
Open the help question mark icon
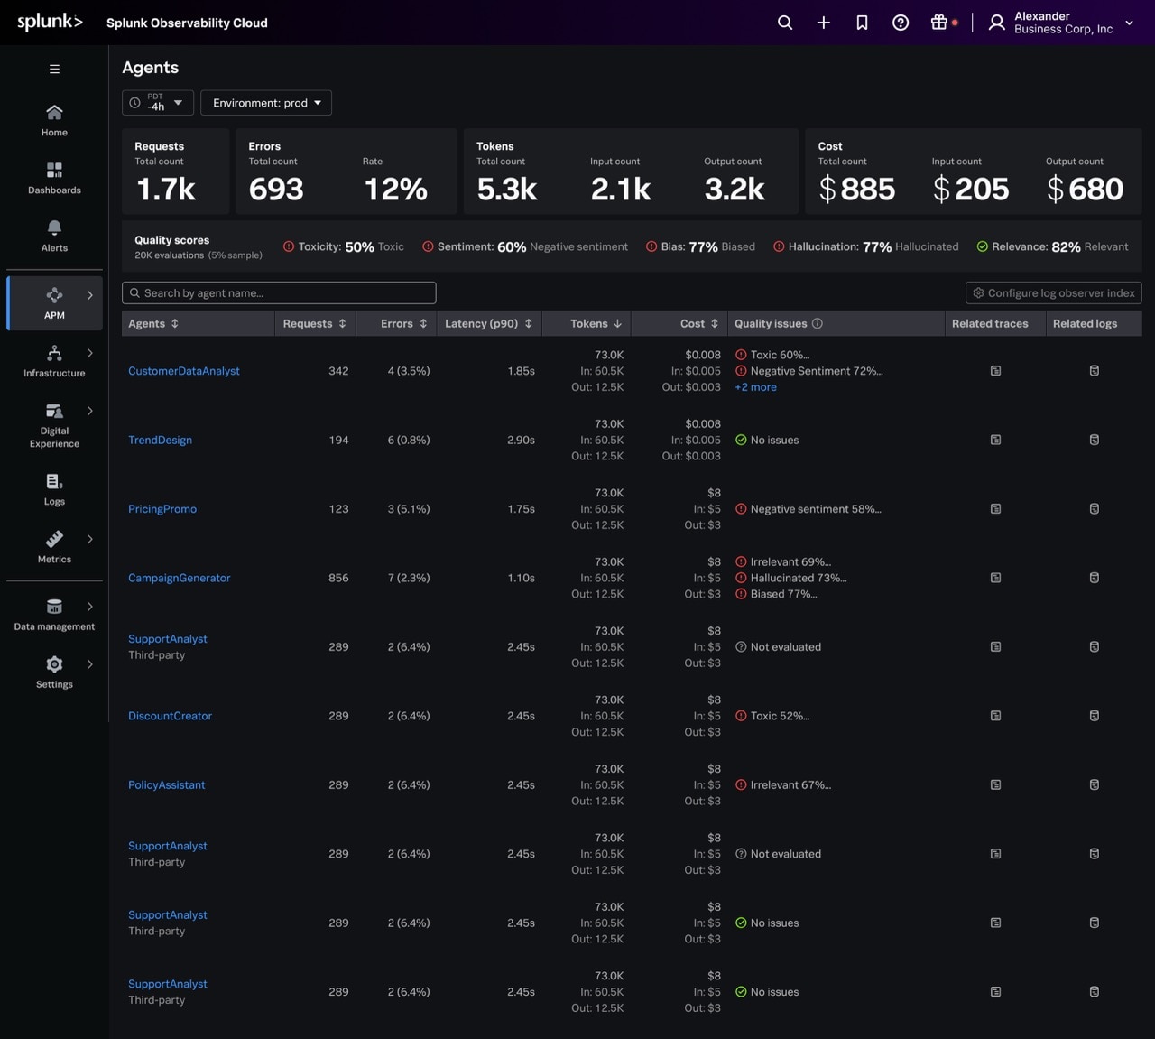point(901,23)
